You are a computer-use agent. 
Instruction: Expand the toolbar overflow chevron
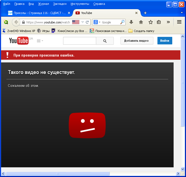[x=168, y=22]
